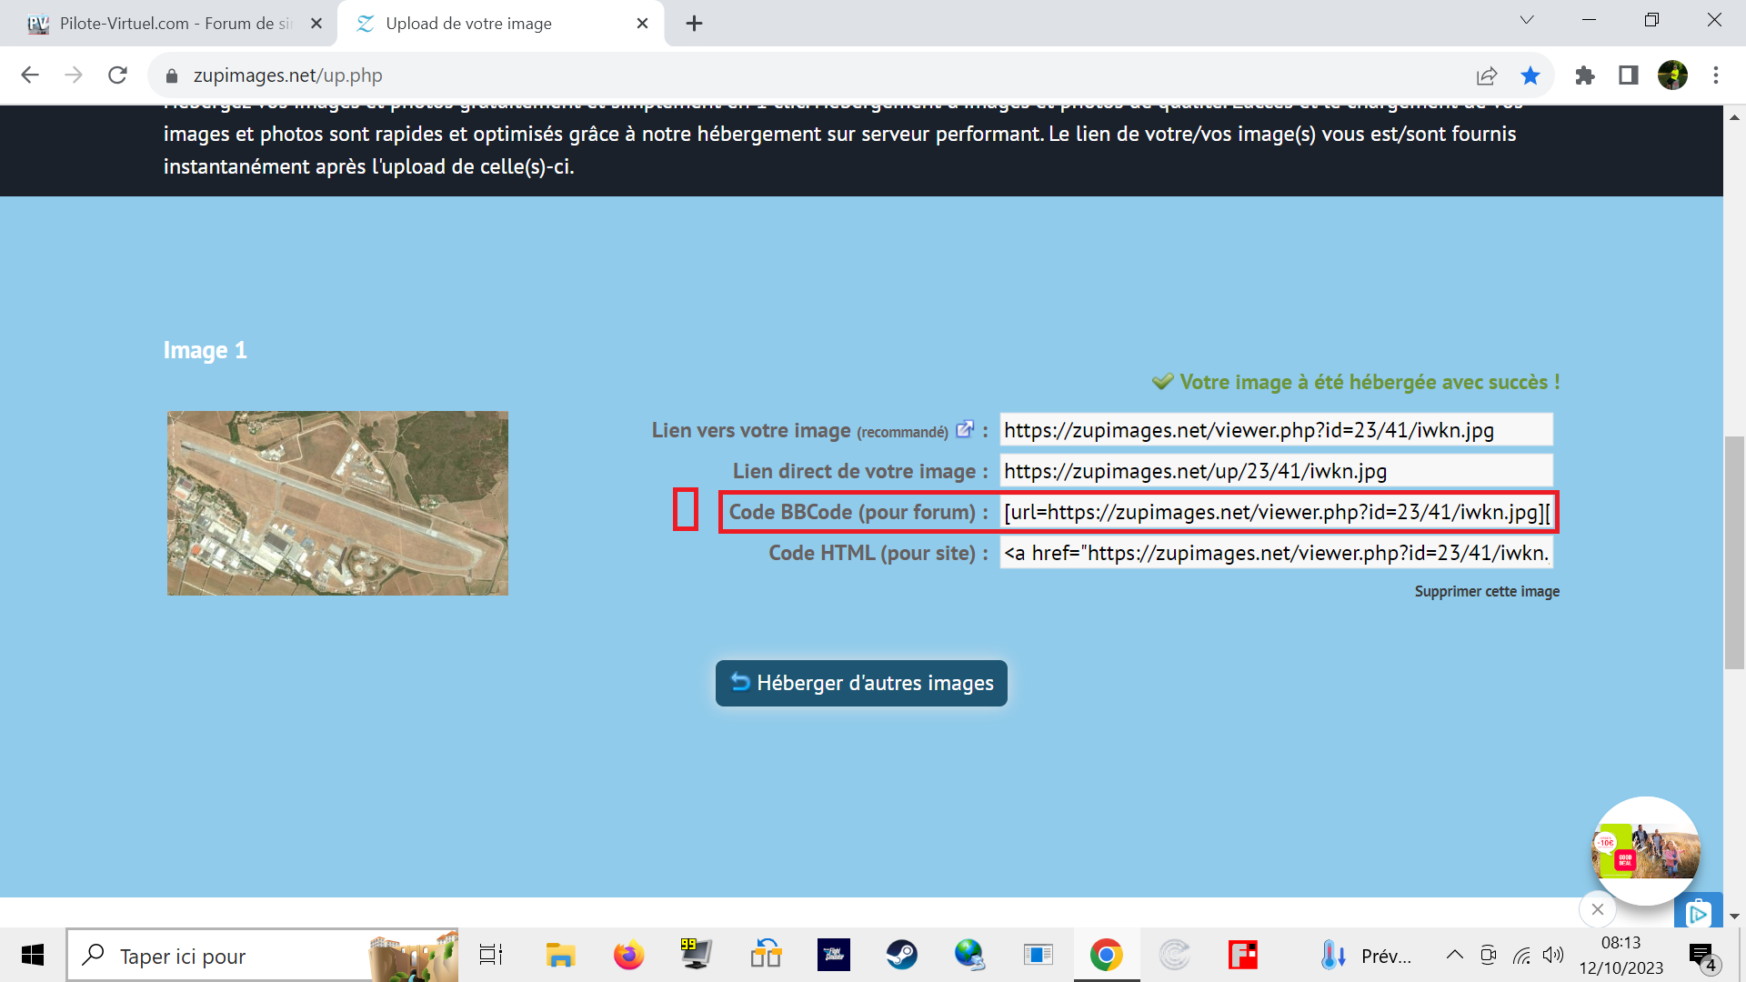Screen dimensions: 1746x982
Task: Click the share page icon in address bar
Action: [x=1487, y=75]
